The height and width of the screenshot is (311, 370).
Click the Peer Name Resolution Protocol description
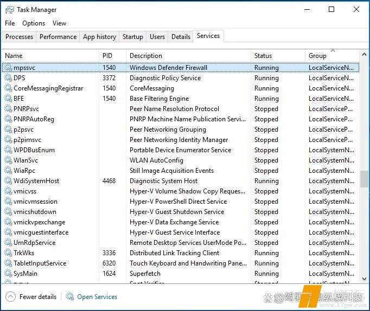[174, 109]
